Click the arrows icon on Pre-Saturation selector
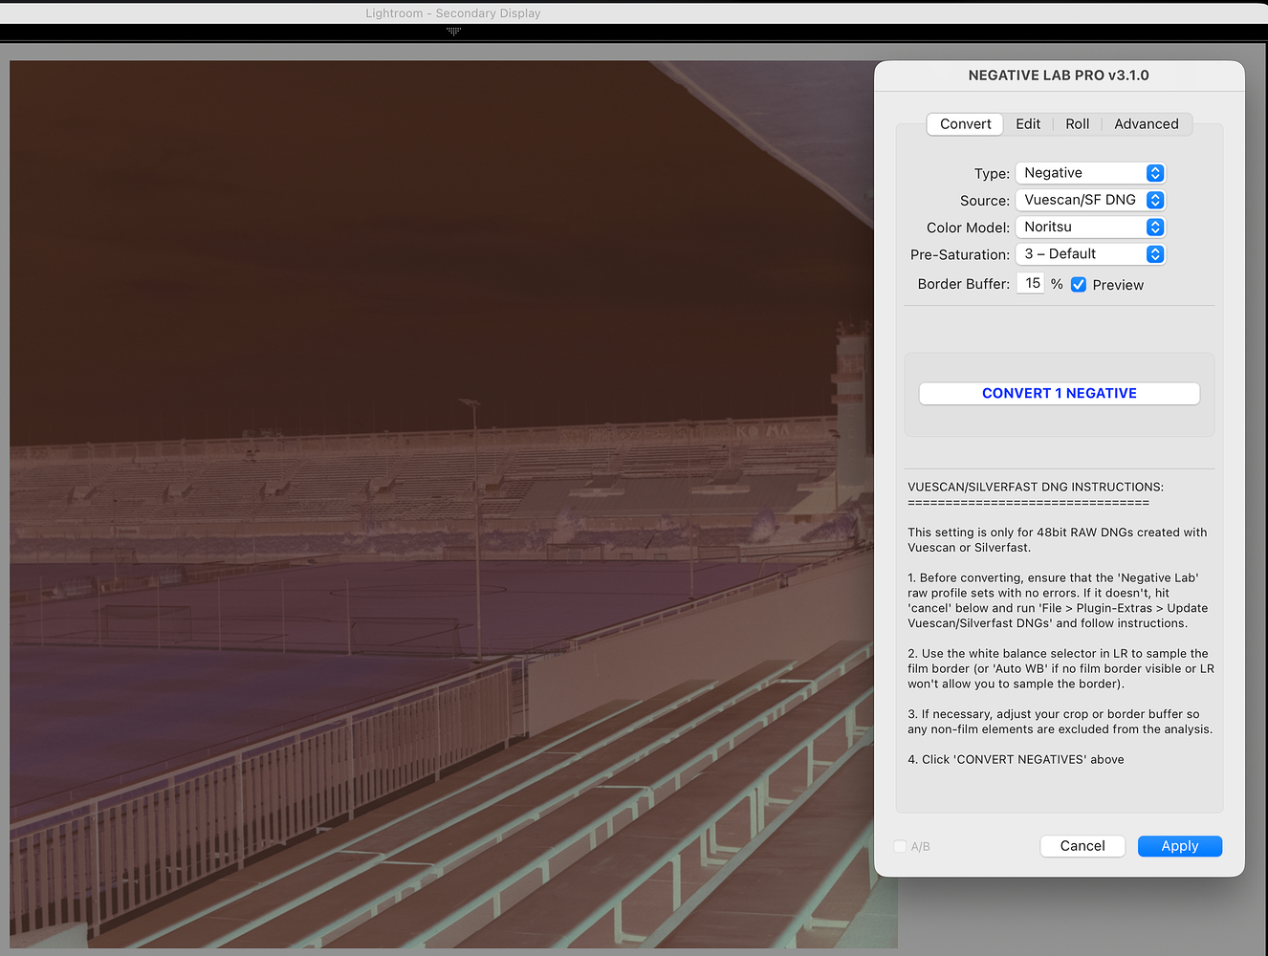1268x956 pixels. pos(1154,253)
